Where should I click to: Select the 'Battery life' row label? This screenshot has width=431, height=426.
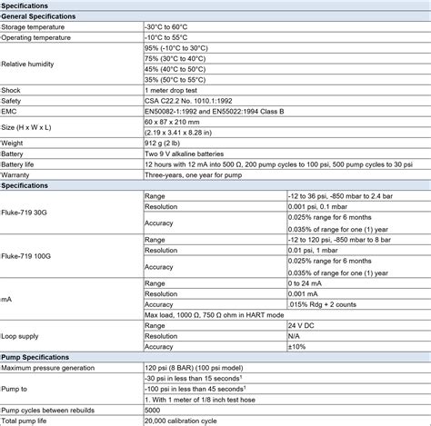click(x=17, y=164)
